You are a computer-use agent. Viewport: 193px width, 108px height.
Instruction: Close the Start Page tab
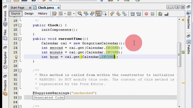point(30,8)
